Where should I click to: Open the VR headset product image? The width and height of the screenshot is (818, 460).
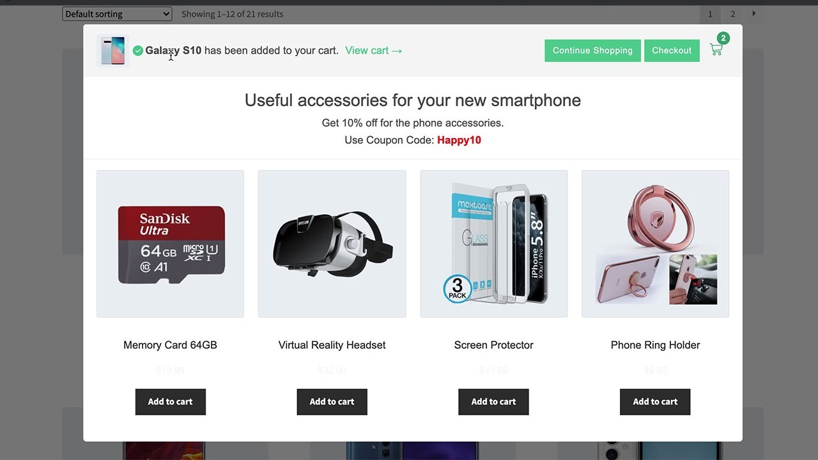[x=332, y=243]
